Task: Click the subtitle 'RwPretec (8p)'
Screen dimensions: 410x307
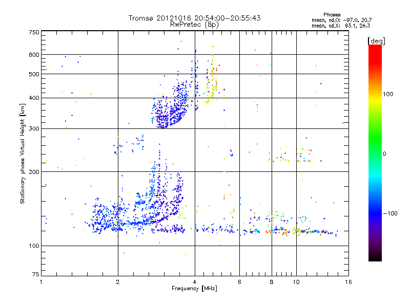Action: 194,25
